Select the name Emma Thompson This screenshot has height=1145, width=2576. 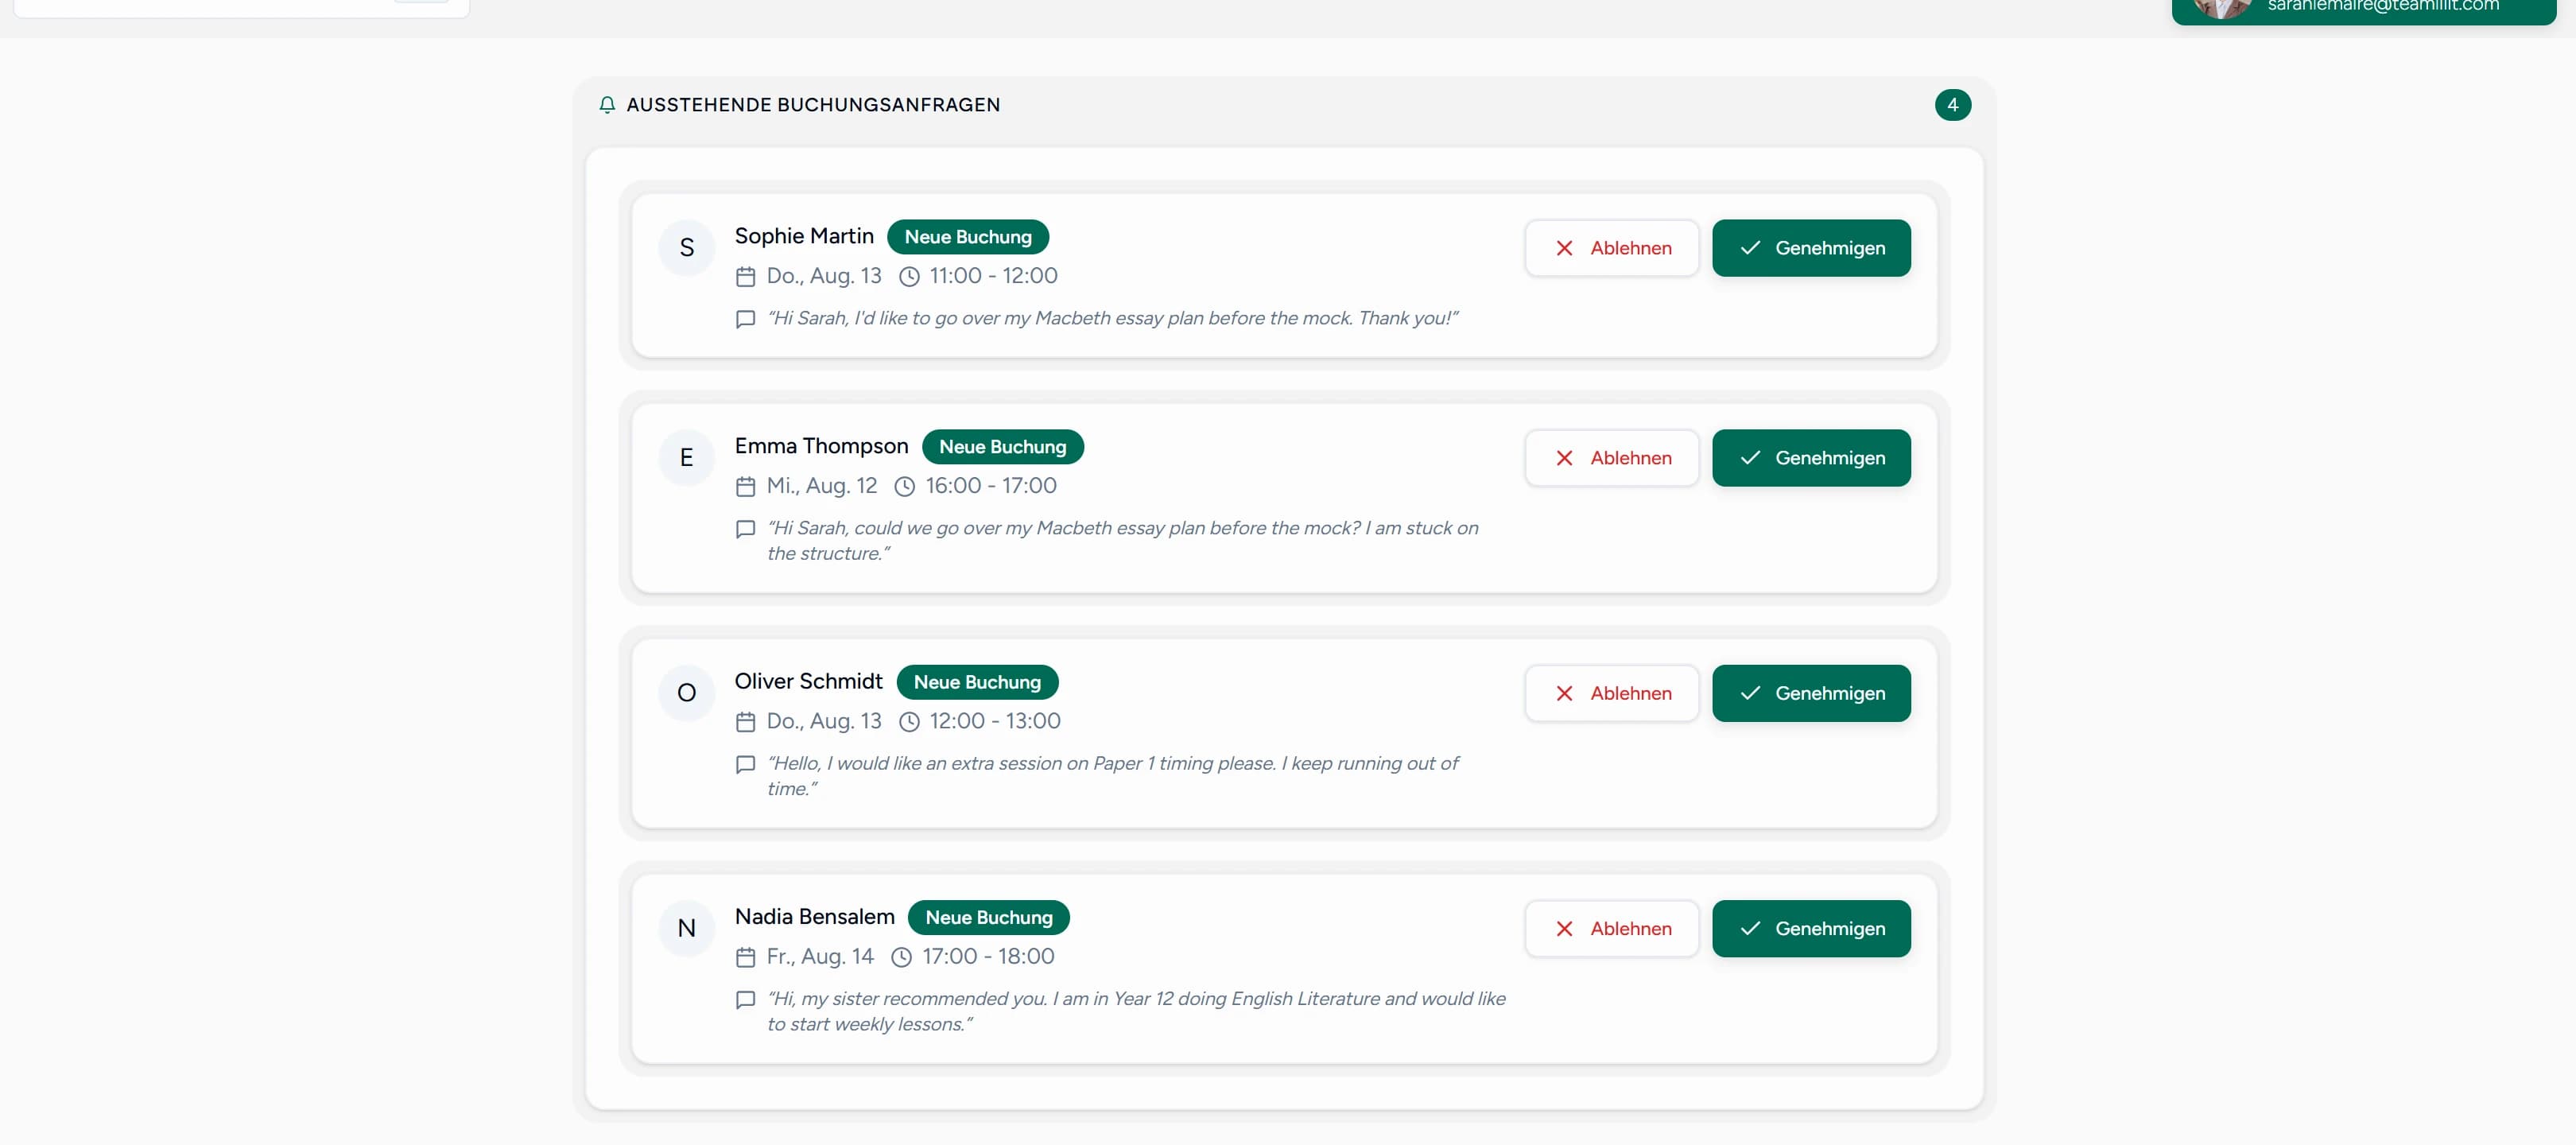pyautogui.click(x=821, y=446)
